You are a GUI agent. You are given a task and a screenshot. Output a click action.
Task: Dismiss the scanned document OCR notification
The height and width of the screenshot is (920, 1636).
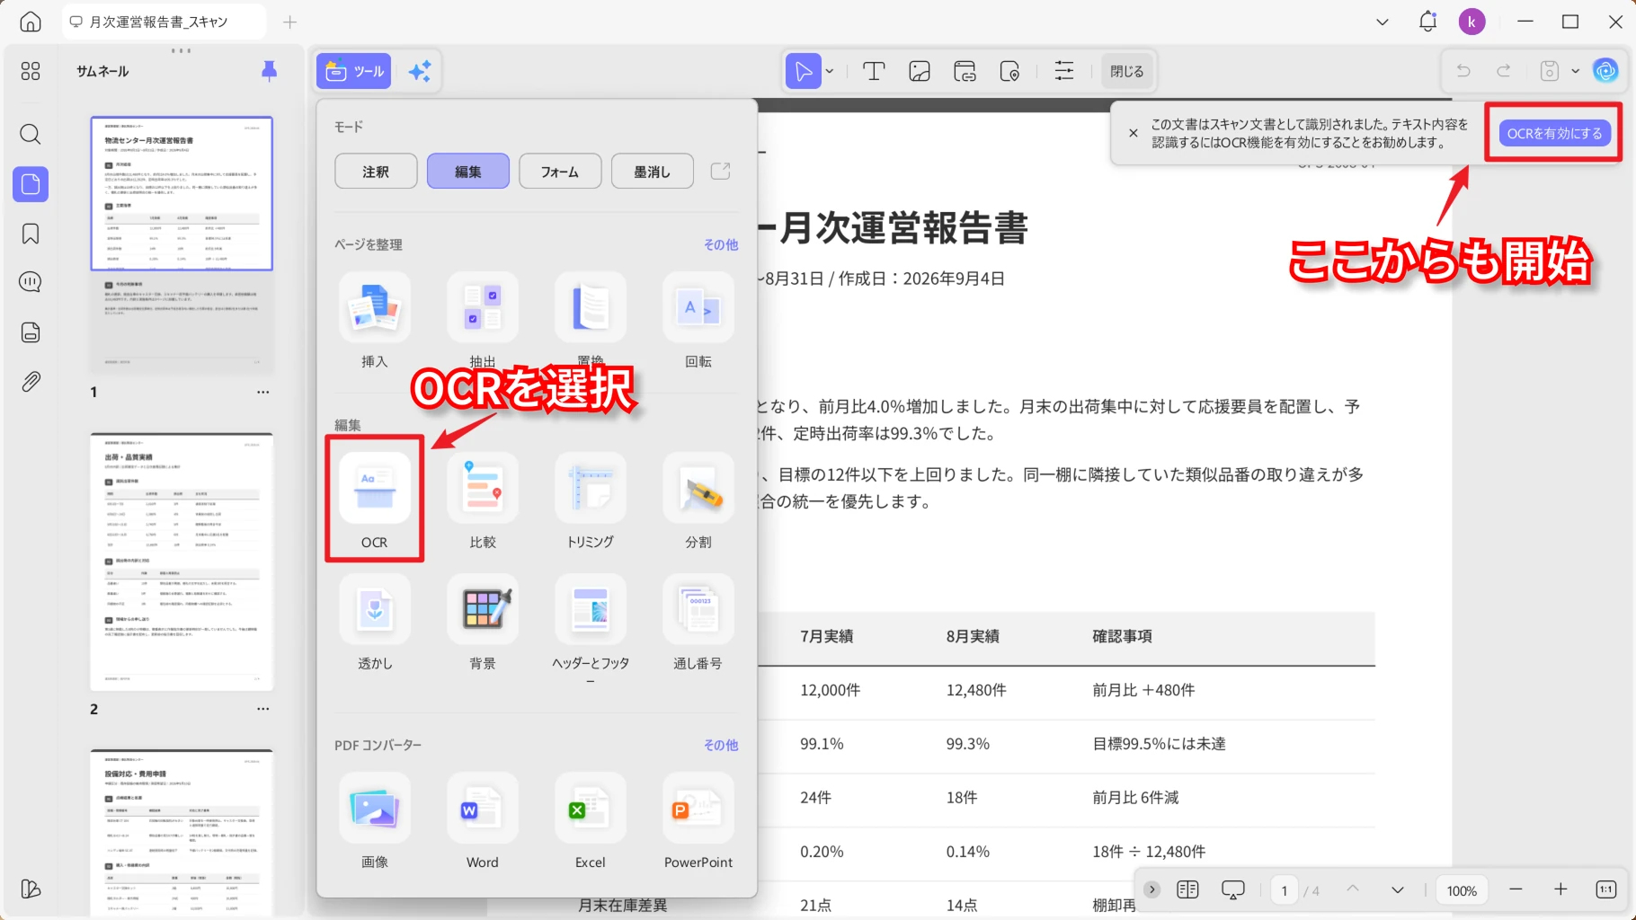point(1134,133)
